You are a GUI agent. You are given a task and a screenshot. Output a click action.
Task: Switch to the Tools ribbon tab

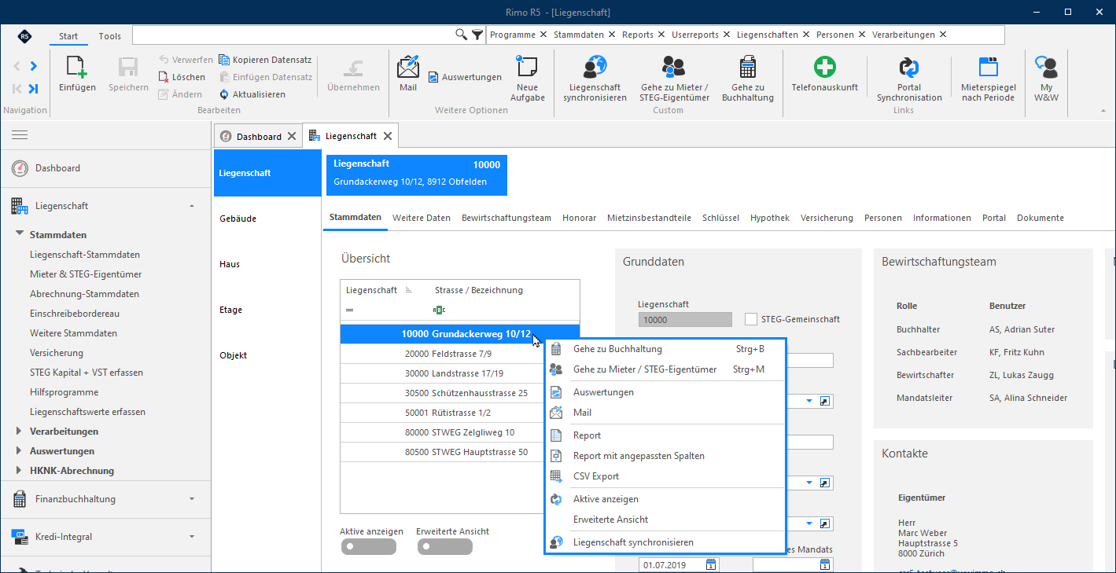[x=110, y=36]
